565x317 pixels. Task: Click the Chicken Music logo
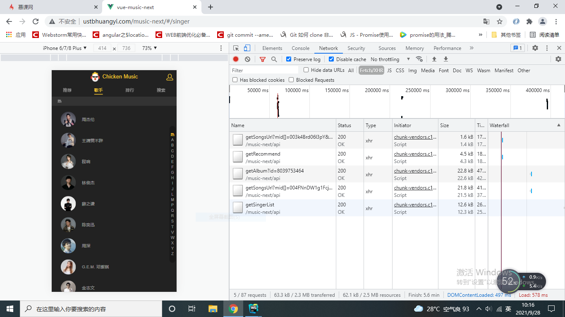tap(96, 76)
